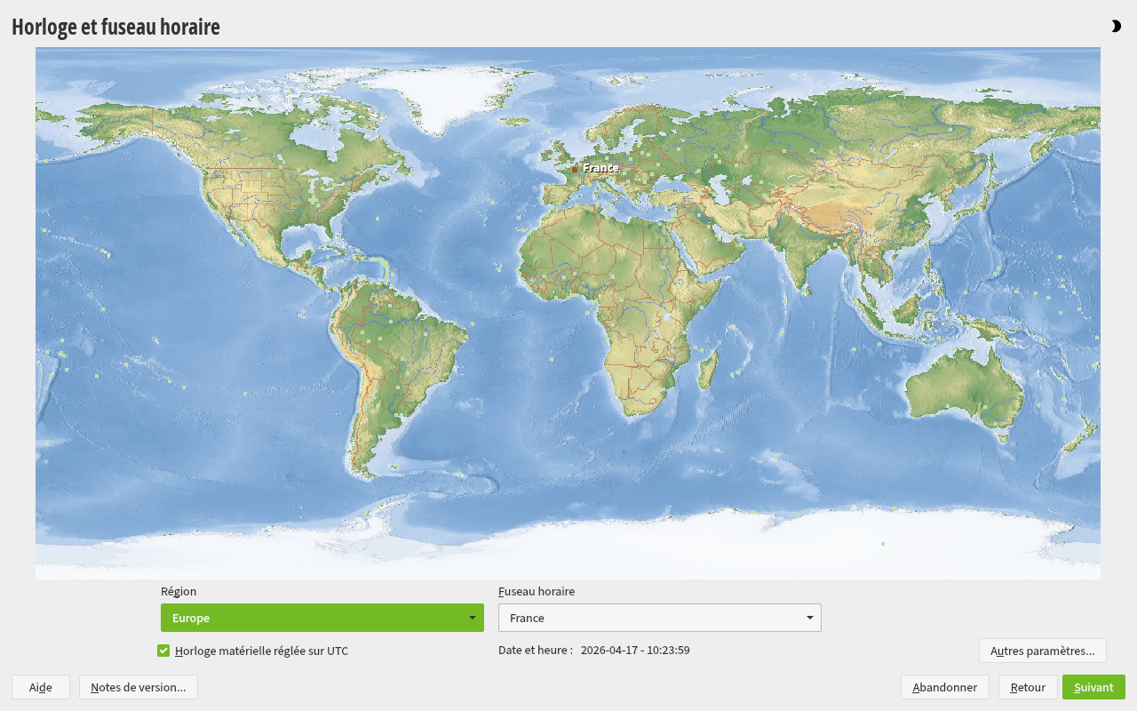Open Autres paramètres settings
This screenshot has width=1137, height=711.
[x=1042, y=651]
